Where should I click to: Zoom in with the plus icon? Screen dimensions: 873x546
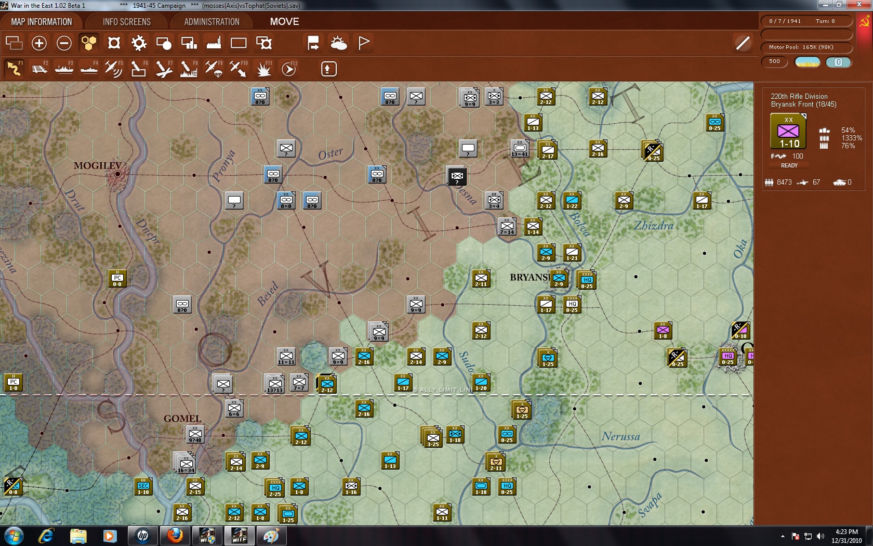[x=39, y=43]
